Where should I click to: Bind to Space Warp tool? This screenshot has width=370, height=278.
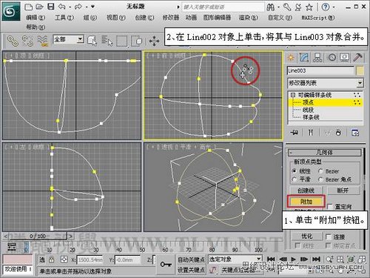pyautogui.click(x=43, y=41)
